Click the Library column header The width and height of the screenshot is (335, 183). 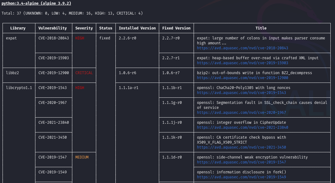(x=18, y=28)
